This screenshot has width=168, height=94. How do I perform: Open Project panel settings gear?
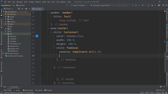(x=26, y=9)
